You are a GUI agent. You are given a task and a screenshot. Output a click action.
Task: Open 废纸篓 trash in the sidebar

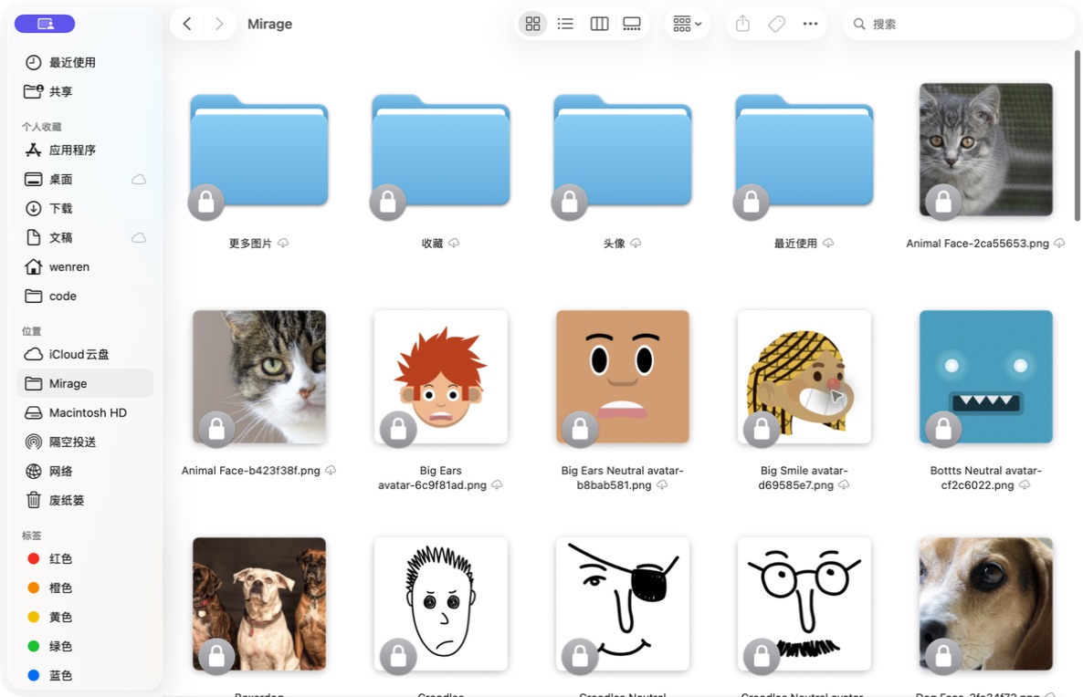pos(84,500)
